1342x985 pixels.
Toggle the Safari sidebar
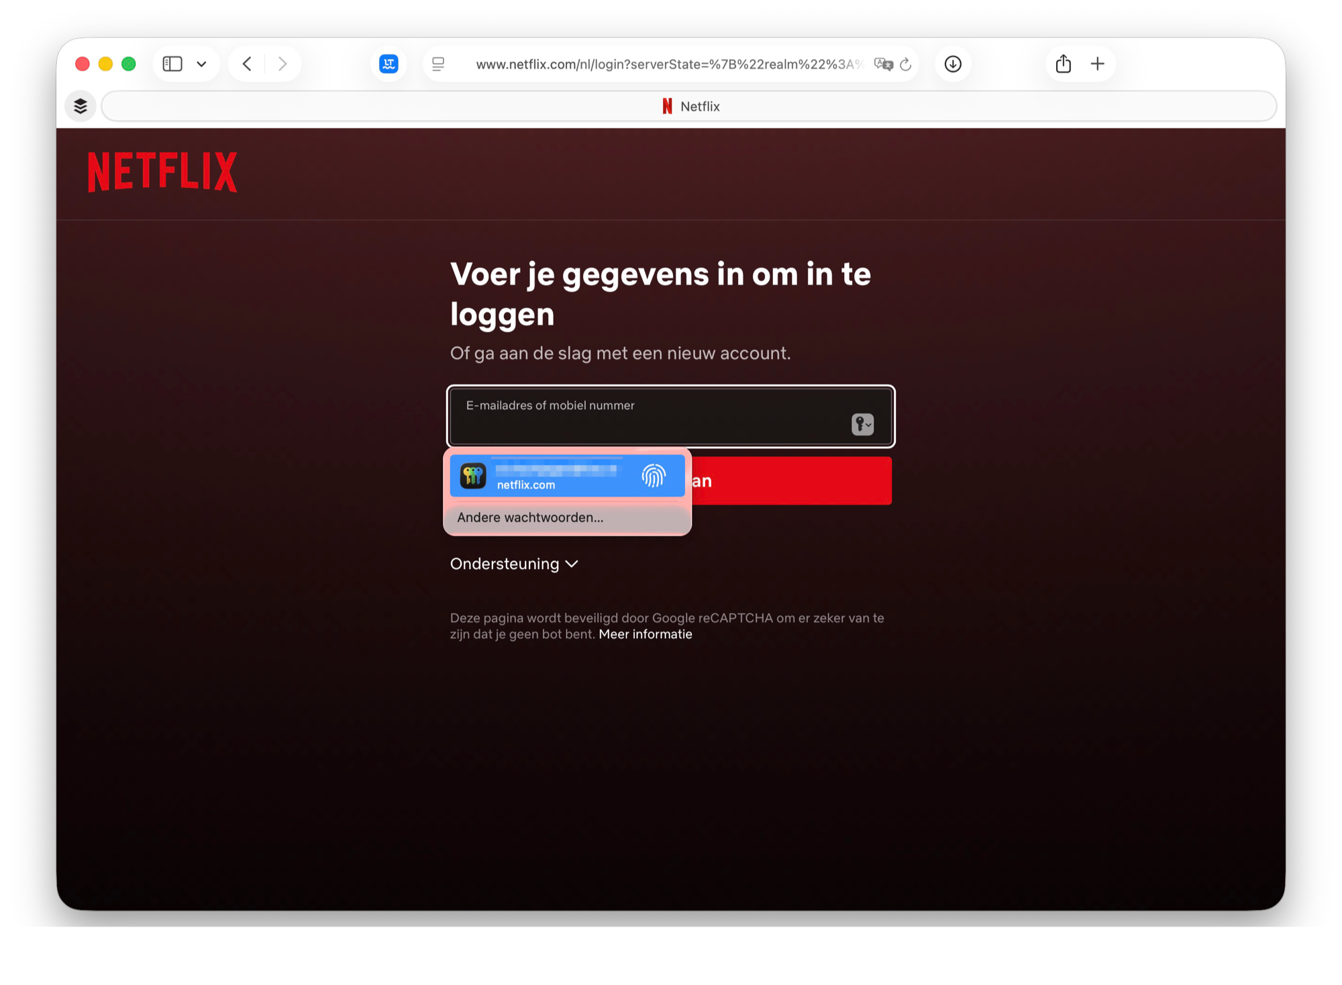tap(172, 64)
